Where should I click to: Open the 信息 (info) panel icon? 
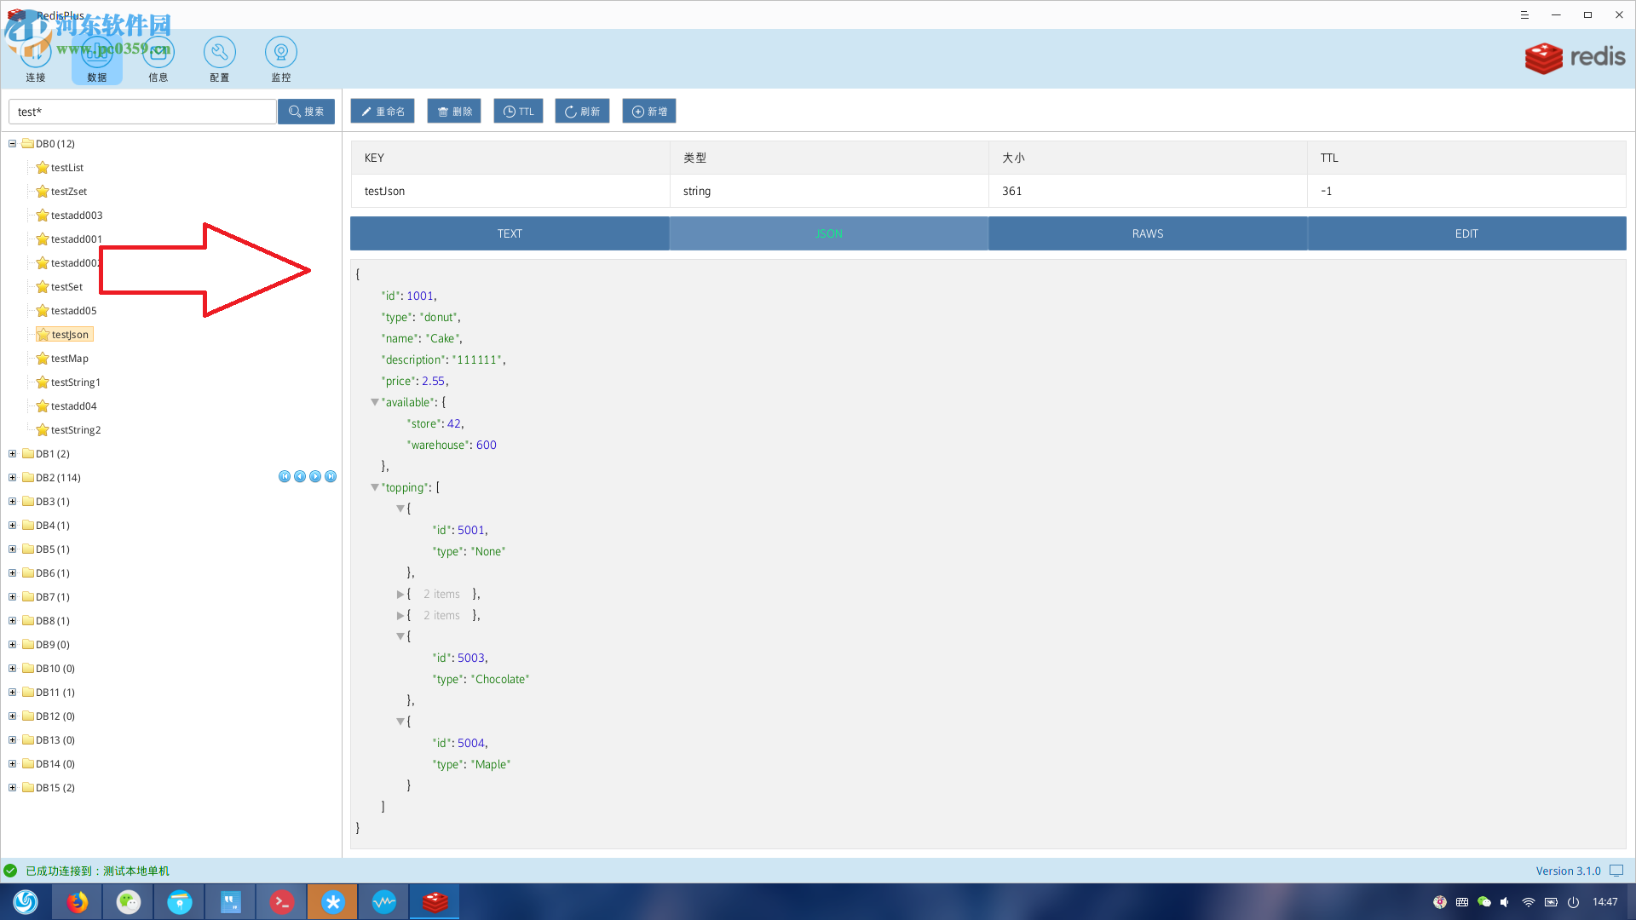(x=158, y=51)
